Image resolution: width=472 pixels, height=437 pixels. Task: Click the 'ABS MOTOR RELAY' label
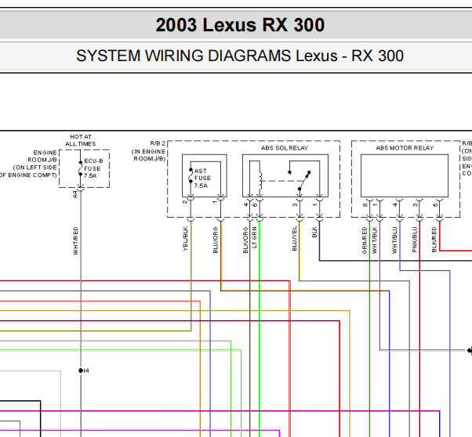[x=405, y=148]
